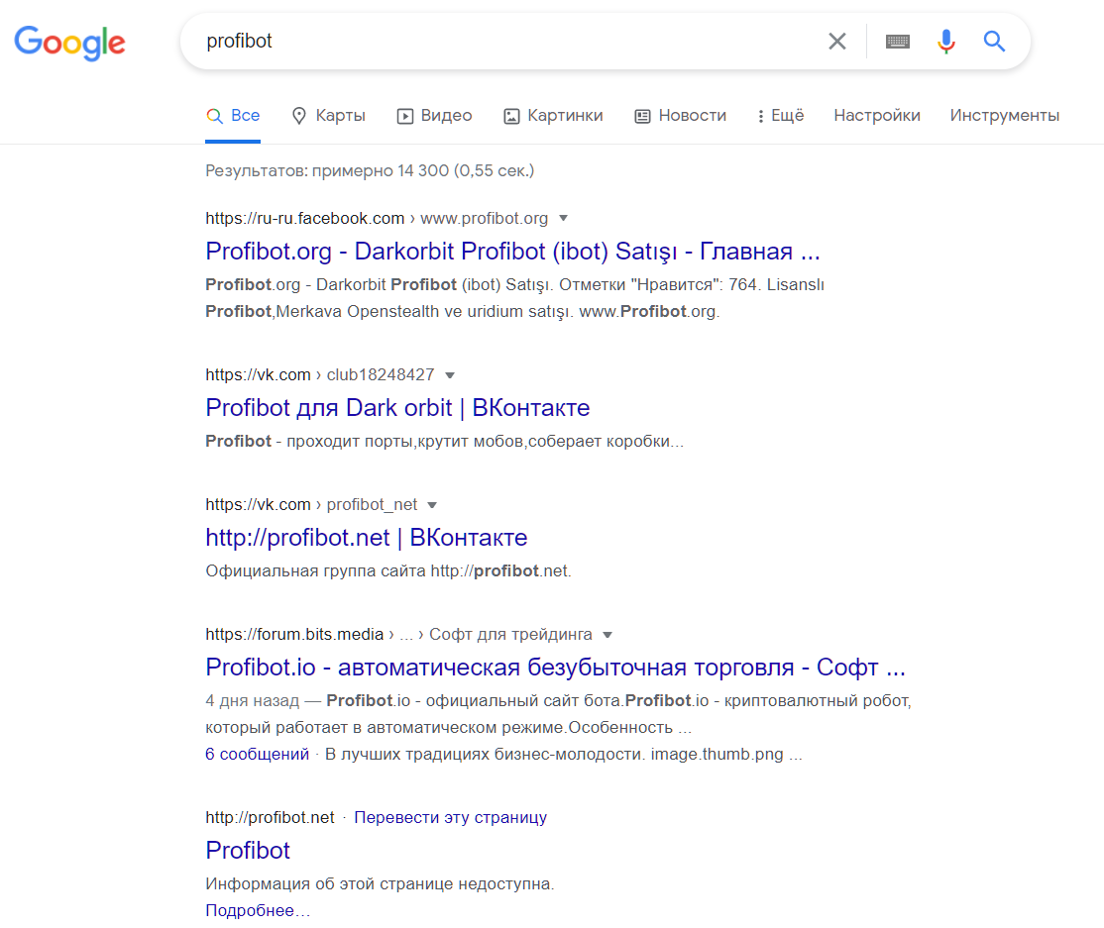Screen dimensions: 1104x928
Task: Click into the profibot search field
Action: 507,42
